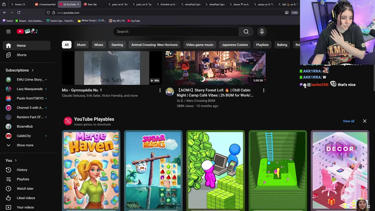The height and width of the screenshot is (211, 375).
Task: Open Playlists in the sidebar
Action: (27, 179)
